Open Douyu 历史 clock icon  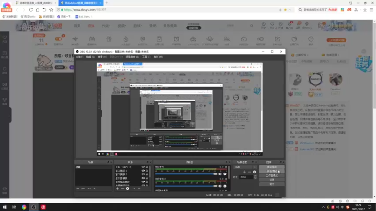[x=264, y=25]
